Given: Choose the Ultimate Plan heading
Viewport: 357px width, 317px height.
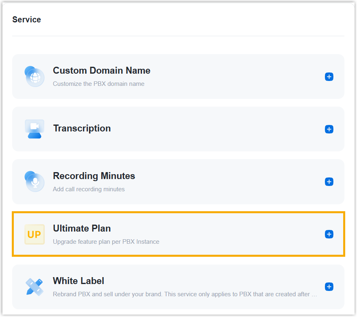Looking at the screenshot, I should click(82, 228).
